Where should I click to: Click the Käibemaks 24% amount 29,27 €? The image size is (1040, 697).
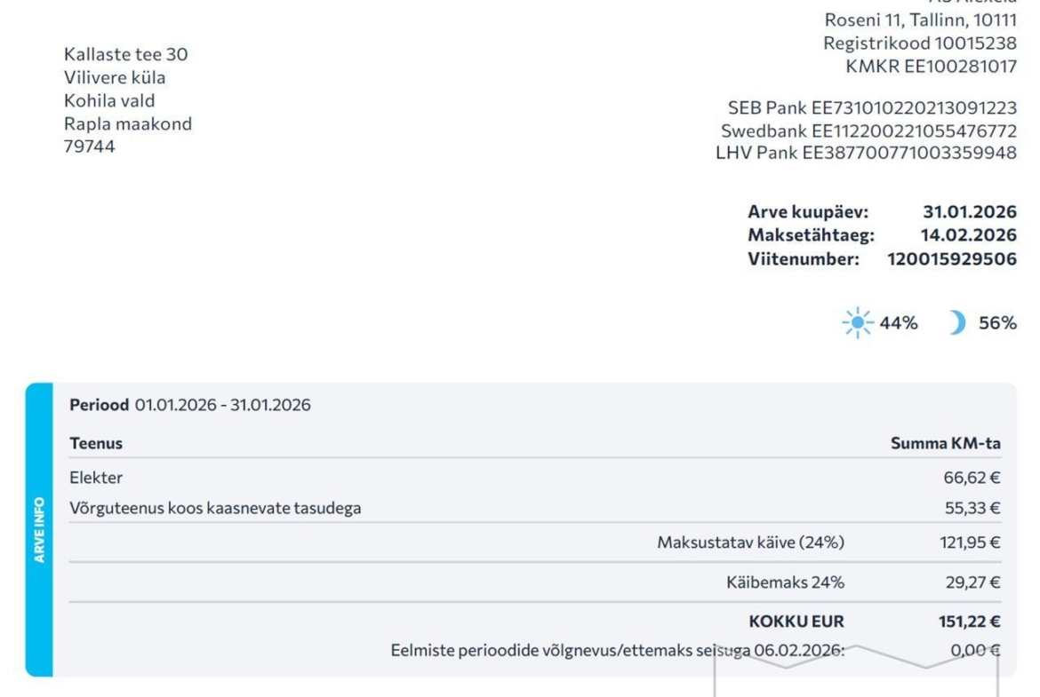(972, 582)
